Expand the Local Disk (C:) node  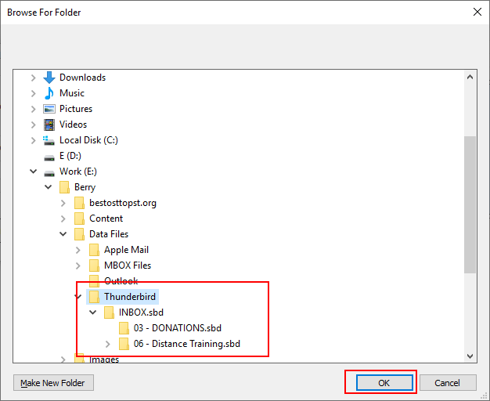click(34, 140)
